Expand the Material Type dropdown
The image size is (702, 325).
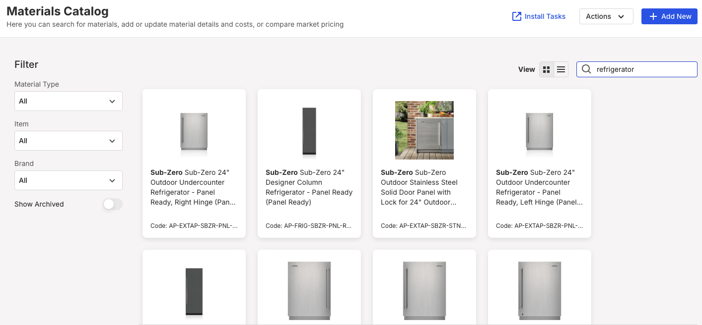pos(69,101)
